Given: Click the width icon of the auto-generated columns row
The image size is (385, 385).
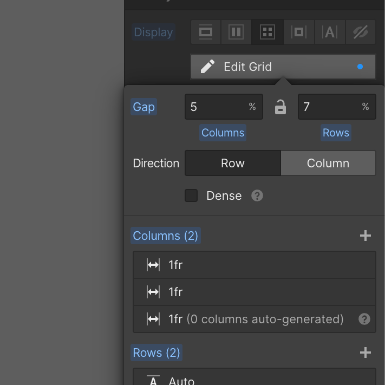Looking at the screenshot, I should click(153, 319).
